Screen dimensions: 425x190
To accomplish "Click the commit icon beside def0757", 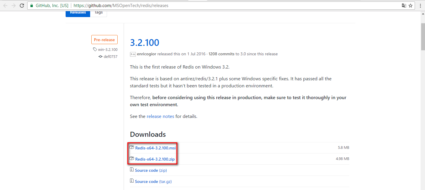I will click(100, 56).
